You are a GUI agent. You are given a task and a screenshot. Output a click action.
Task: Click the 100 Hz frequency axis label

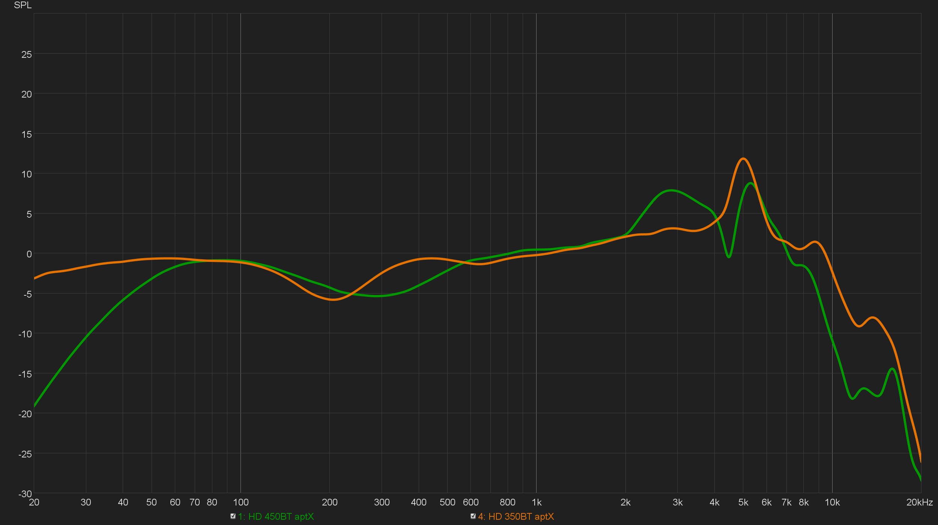click(241, 502)
